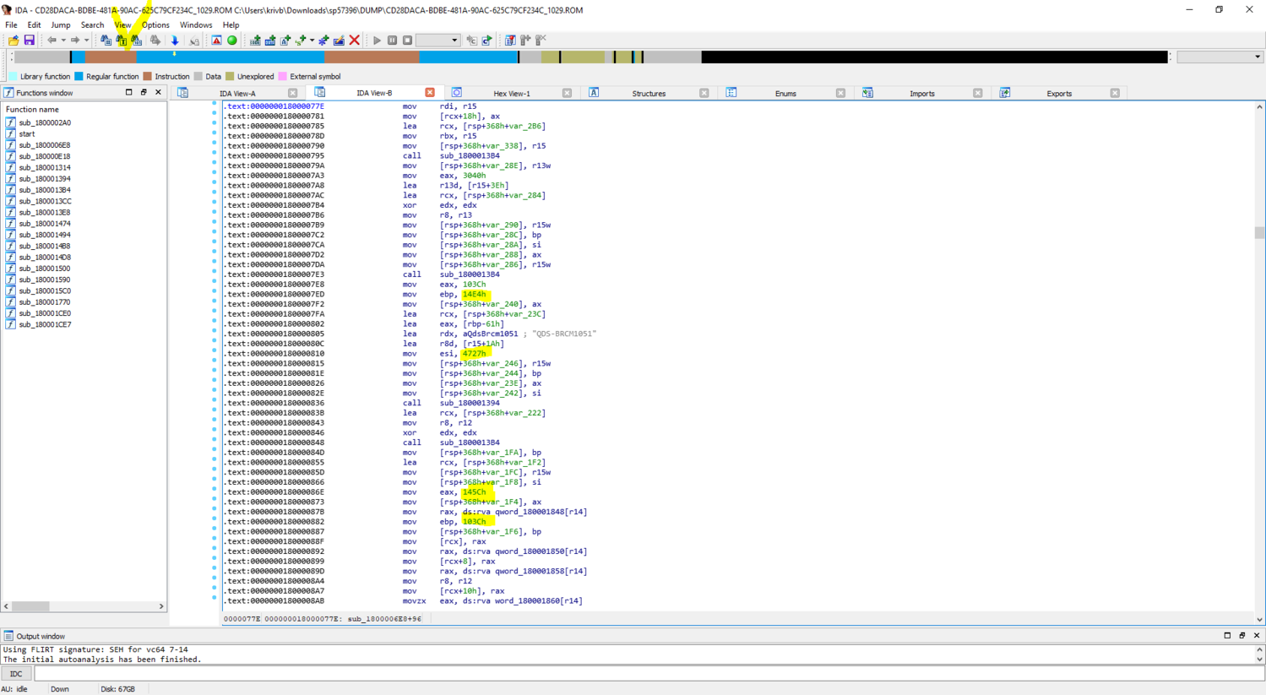Select function sub_180001CE7 in the list
Screen dimensions: 1266x695
(45, 324)
